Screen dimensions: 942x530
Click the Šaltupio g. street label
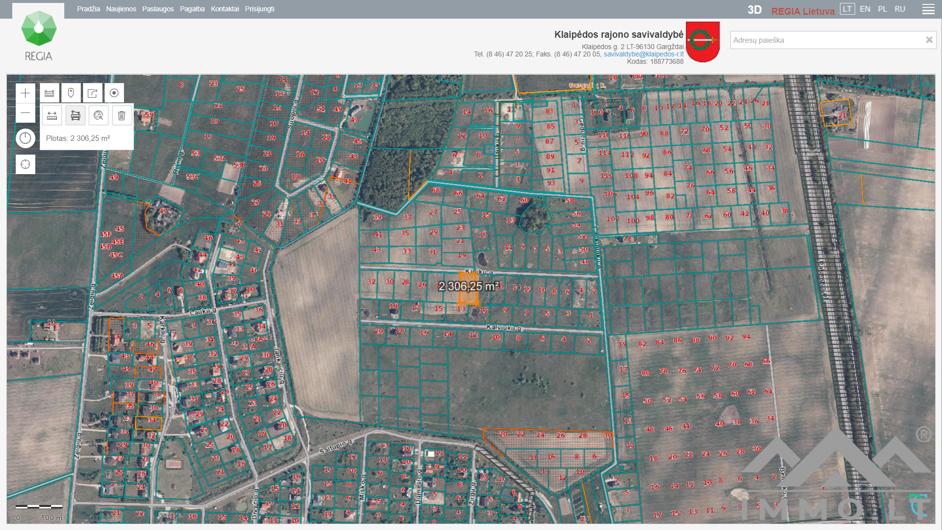coord(336,447)
